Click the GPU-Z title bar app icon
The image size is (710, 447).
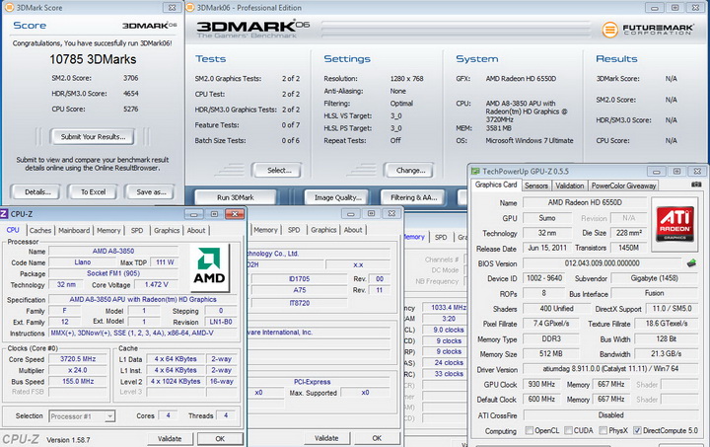475,171
